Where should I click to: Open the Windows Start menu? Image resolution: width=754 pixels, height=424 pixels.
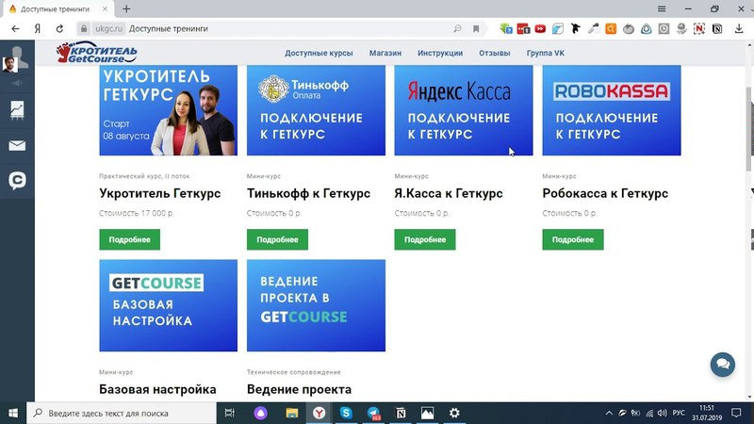(13, 413)
